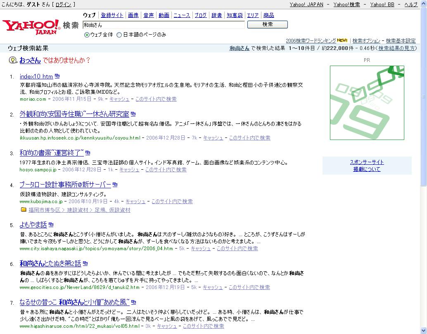427x334 pixels.
Task: Open new-window icon beside index10 htm
Action: click(x=57, y=76)
